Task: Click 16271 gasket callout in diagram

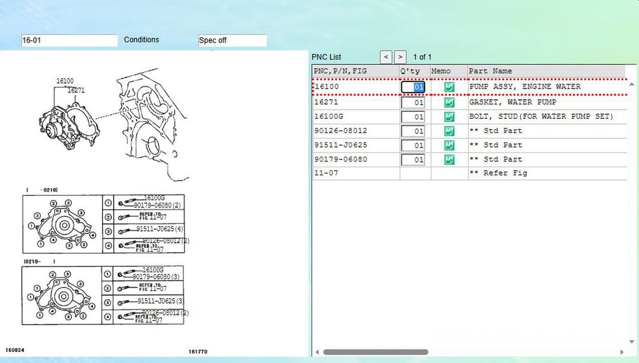Action: pos(76,90)
